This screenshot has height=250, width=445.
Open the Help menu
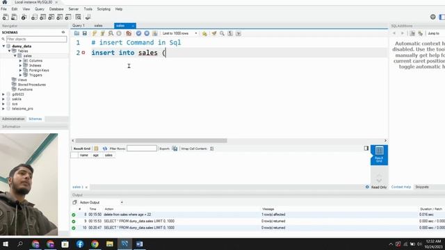coord(119,9)
